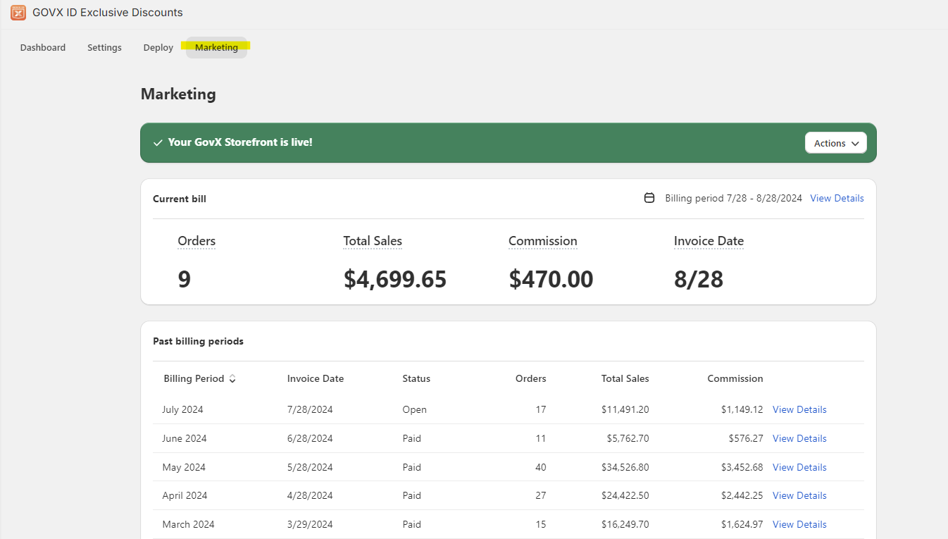This screenshot has height=539, width=948.
Task: Click the Total Sales column header in table
Action: coord(625,379)
